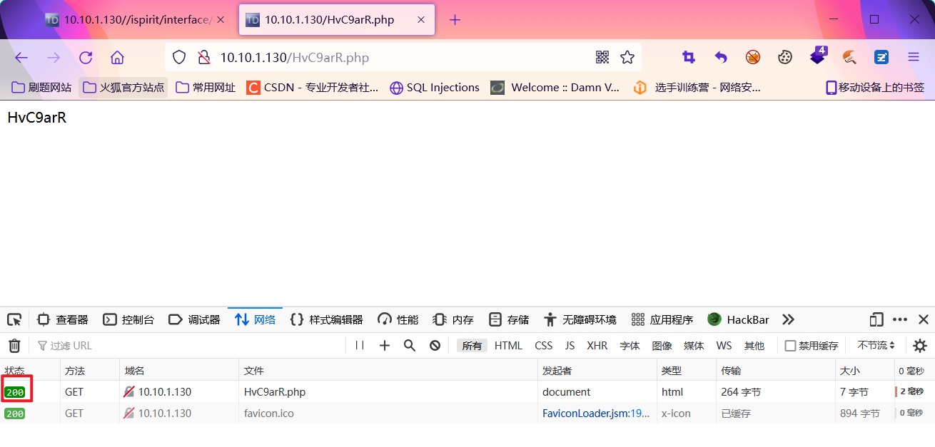Open the 刷题网站 bookmark folder
This screenshot has width=935, height=447.
[x=42, y=88]
